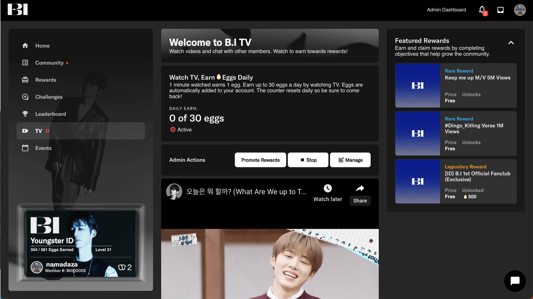Viewport: 533px width, 299px height.
Task: Click the Share arrow icon on video
Action: (x=360, y=188)
